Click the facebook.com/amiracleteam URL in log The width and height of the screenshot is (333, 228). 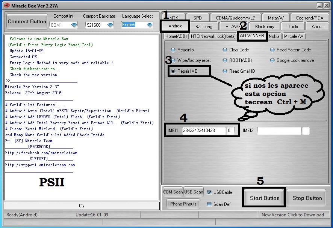pyautogui.click(x=41, y=153)
